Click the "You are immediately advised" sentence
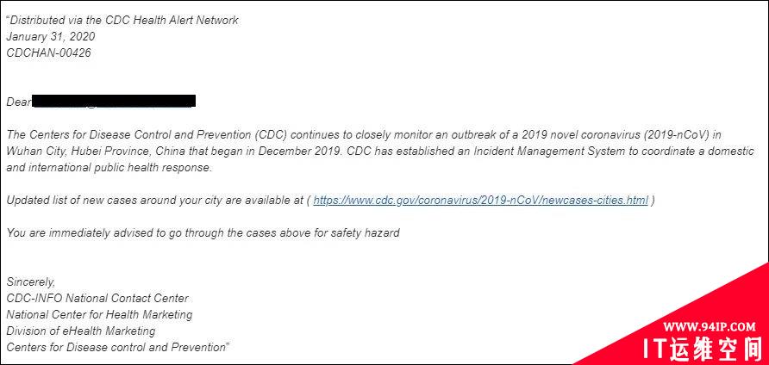Screen dimensions: 769x365 point(203,232)
